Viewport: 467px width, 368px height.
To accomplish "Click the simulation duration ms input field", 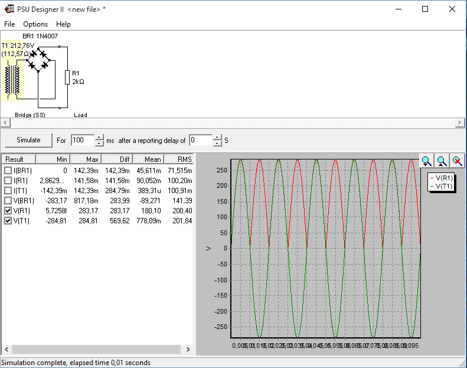I will click(82, 140).
